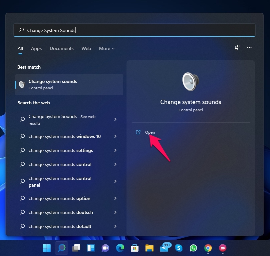Expand arrow for 'change system sounds settings'
Image resolution: width=270 pixels, height=256 pixels.
tap(115, 150)
